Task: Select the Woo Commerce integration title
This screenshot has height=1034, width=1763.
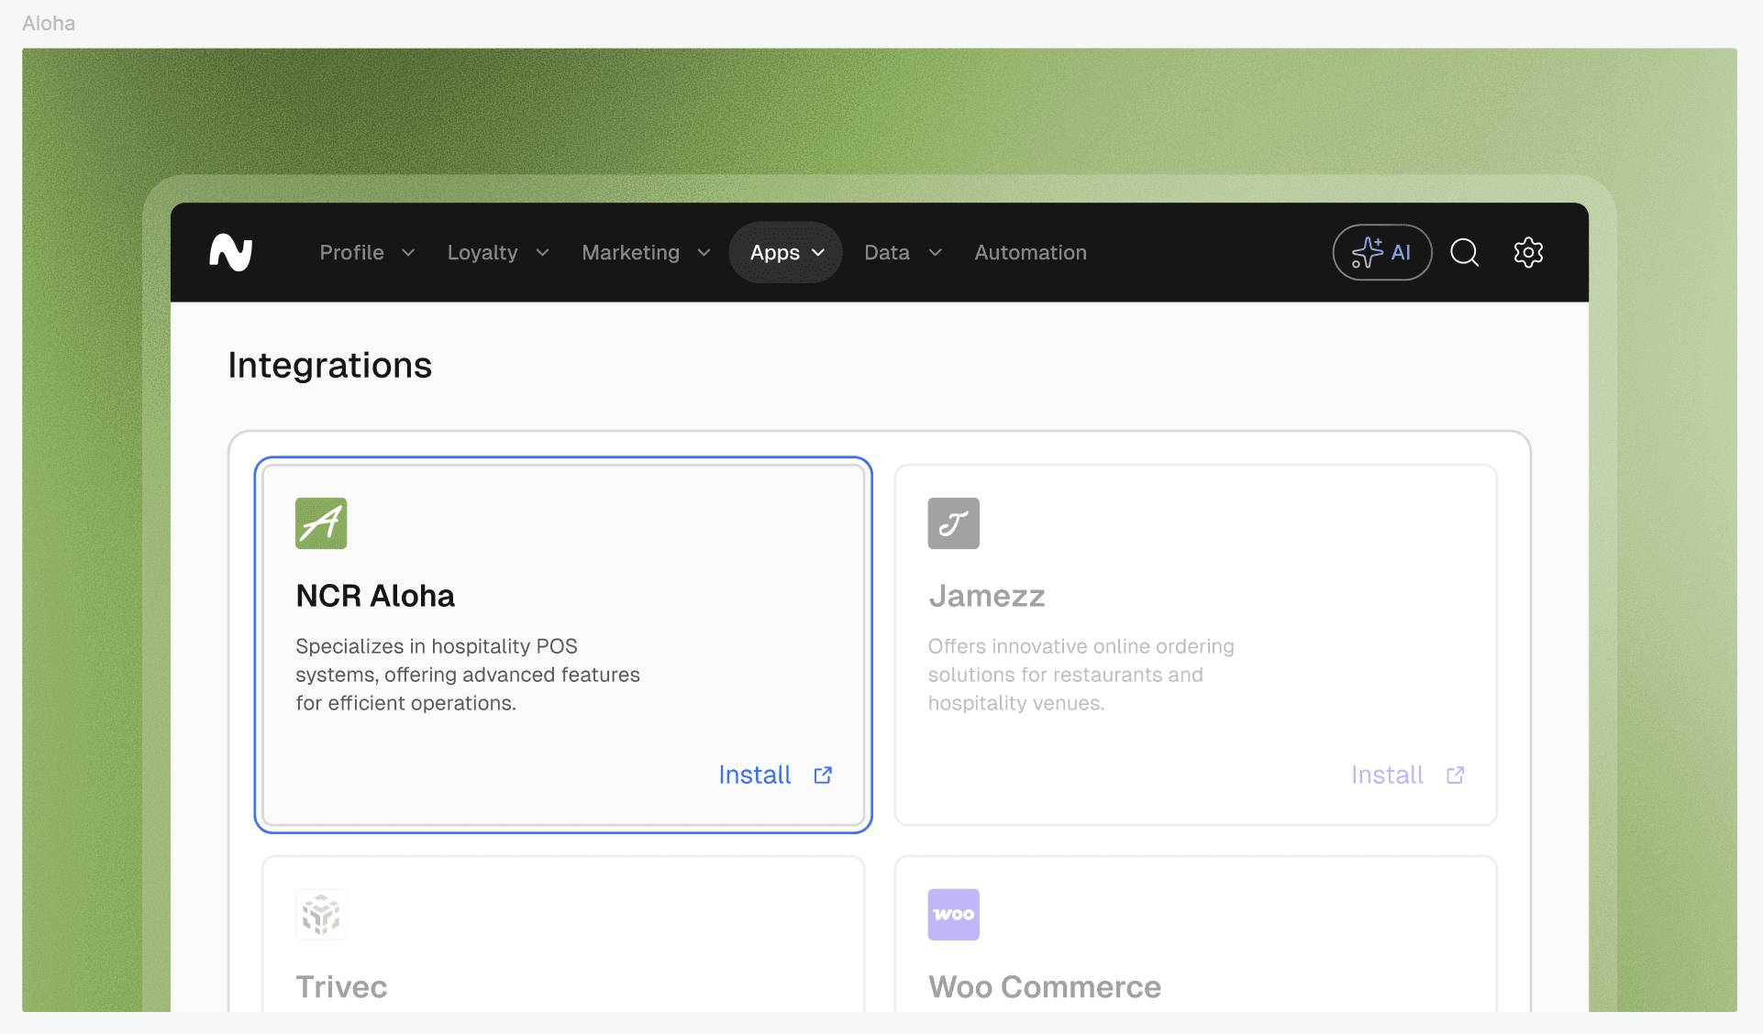Action: click(x=1044, y=987)
